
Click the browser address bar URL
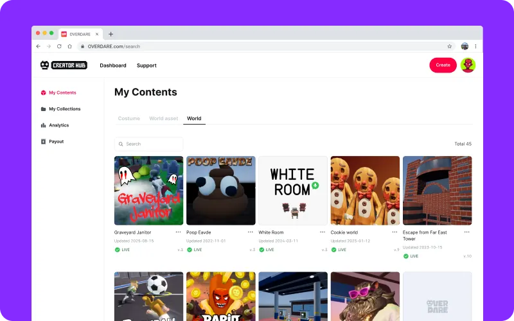[x=114, y=46]
